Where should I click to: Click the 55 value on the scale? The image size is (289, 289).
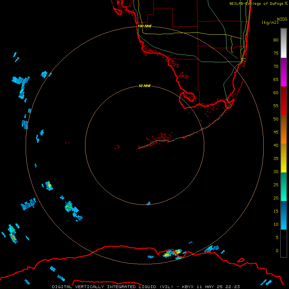(276, 106)
